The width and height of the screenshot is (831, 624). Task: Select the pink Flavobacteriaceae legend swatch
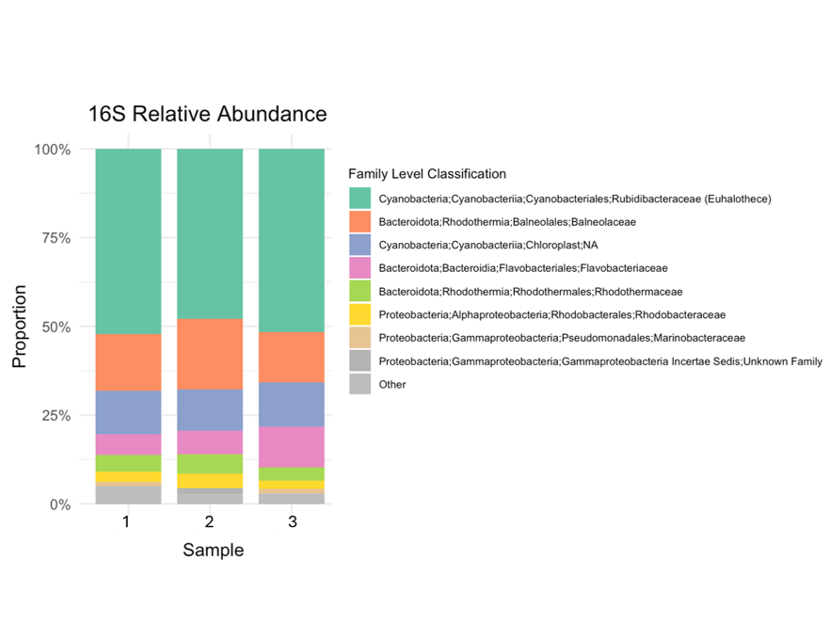(360, 268)
